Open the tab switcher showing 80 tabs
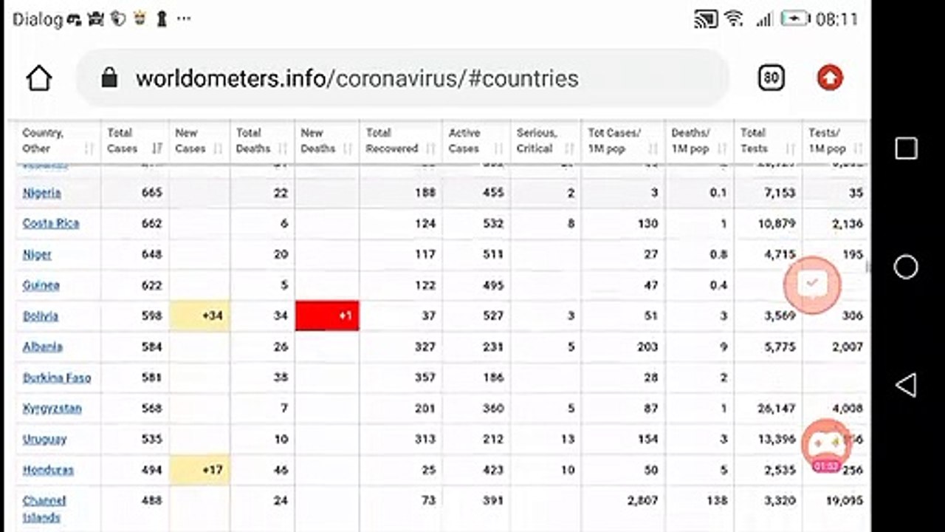This screenshot has width=945, height=532. click(x=771, y=78)
